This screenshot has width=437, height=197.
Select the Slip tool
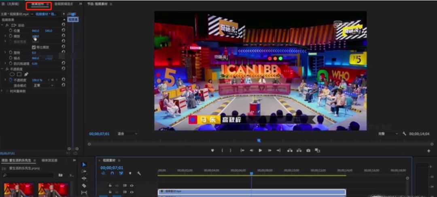point(84,193)
